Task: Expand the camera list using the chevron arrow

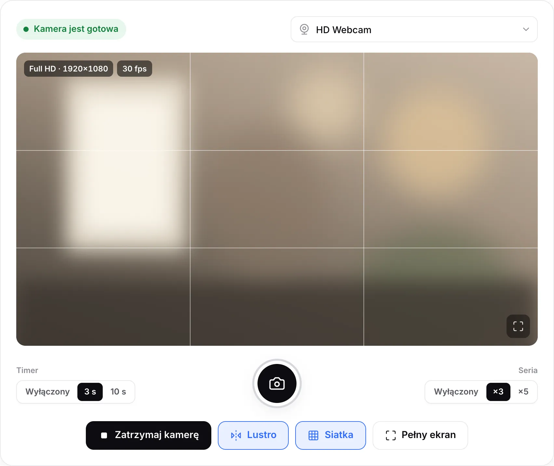Action: click(x=526, y=29)
